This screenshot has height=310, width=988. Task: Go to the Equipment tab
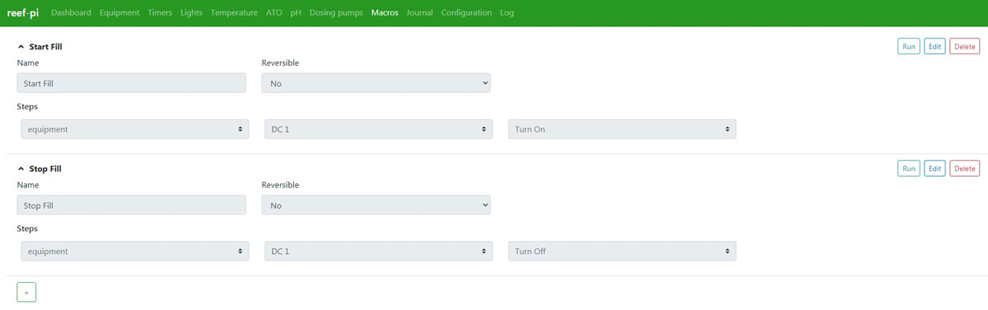click(119, 13)
